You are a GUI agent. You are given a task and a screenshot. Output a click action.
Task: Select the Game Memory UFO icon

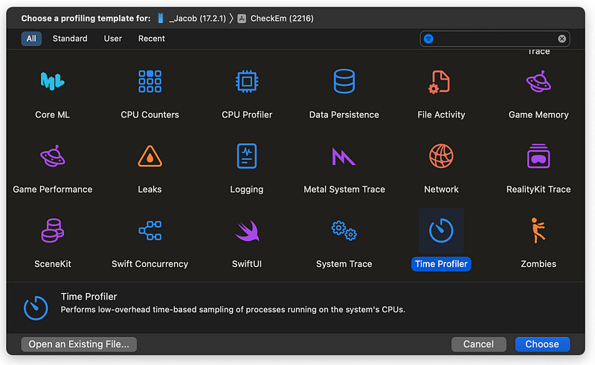tap(538, 81)
